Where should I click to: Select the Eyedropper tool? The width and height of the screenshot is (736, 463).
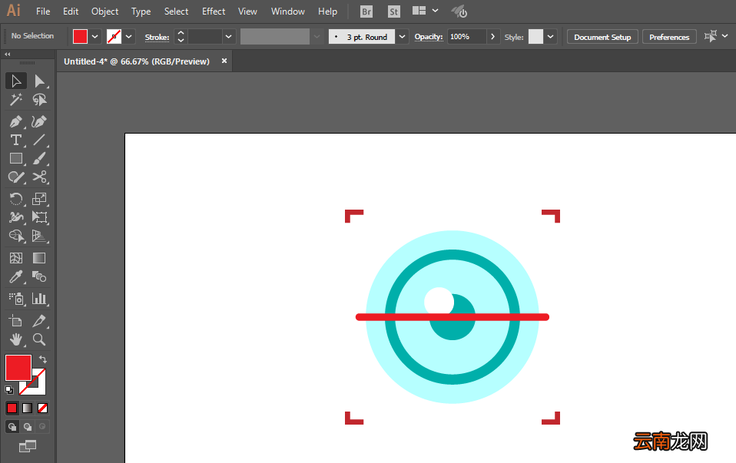pyautogui.click(x=16, y=276)
